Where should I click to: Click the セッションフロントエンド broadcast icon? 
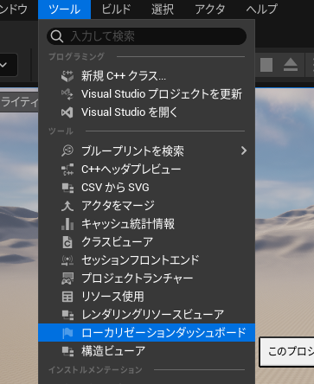tap(67, 260)
